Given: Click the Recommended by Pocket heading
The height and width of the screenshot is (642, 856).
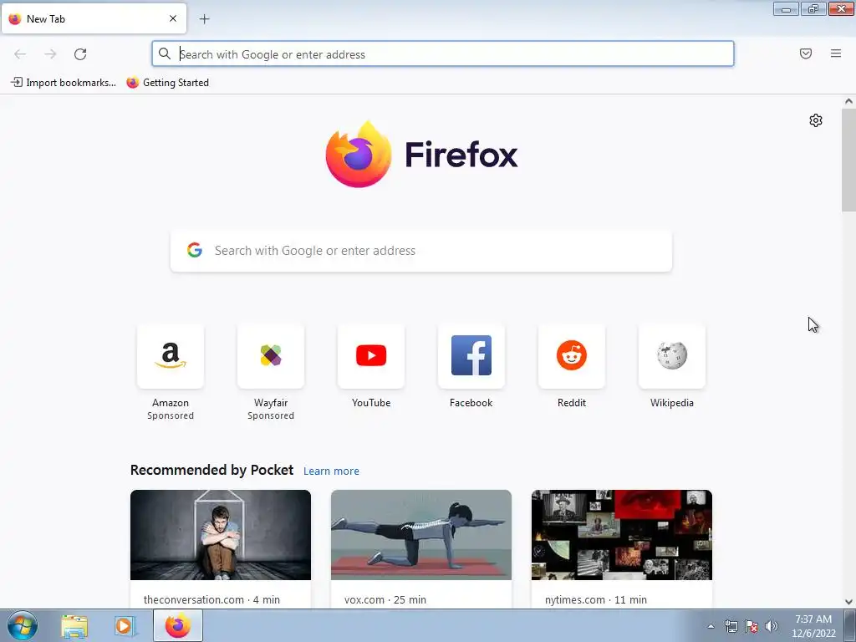Looking at the screenshot, I should [211, 470].
